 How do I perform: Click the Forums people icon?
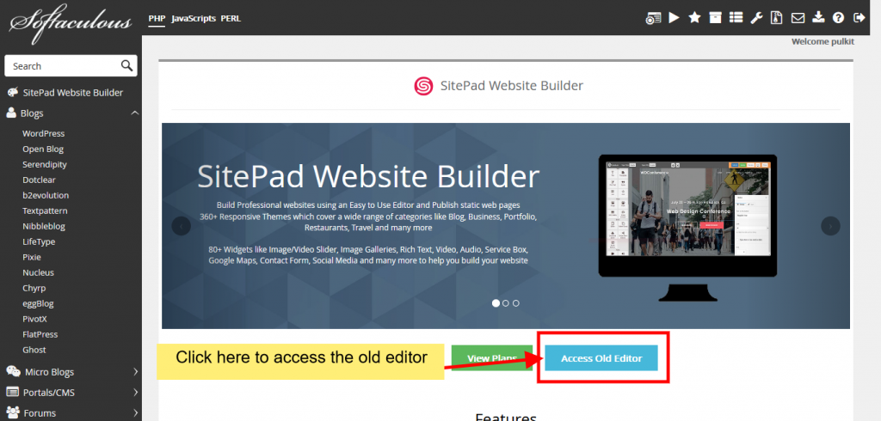click(x=13, y=412)
